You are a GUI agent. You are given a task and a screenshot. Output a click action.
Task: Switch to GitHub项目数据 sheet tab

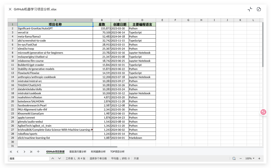(55, 152)
